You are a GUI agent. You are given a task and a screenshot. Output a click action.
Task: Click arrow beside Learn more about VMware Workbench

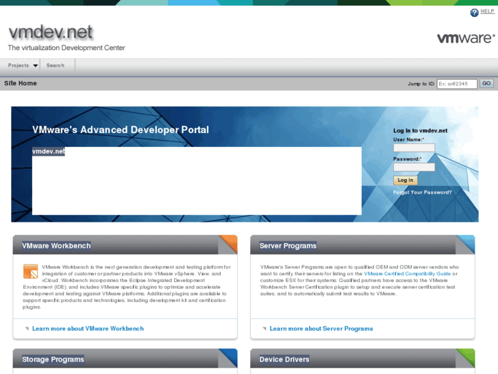coord(27,329)
